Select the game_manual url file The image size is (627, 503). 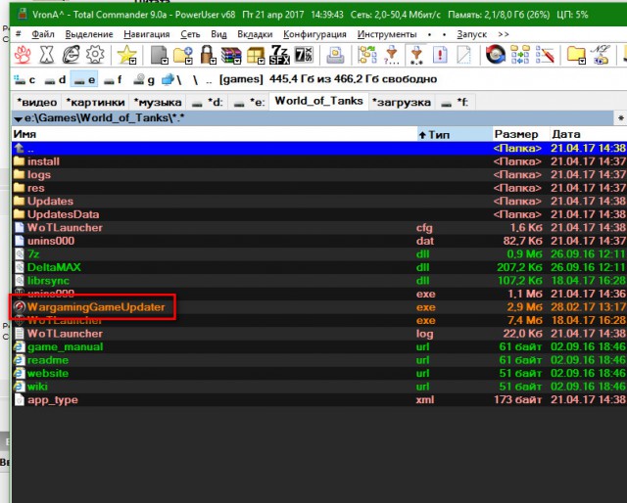click(319, 346)
